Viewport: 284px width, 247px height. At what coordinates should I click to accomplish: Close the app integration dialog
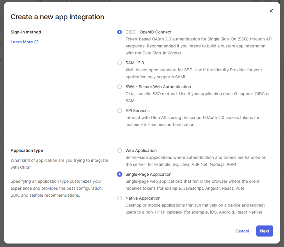tap(271, 11)
